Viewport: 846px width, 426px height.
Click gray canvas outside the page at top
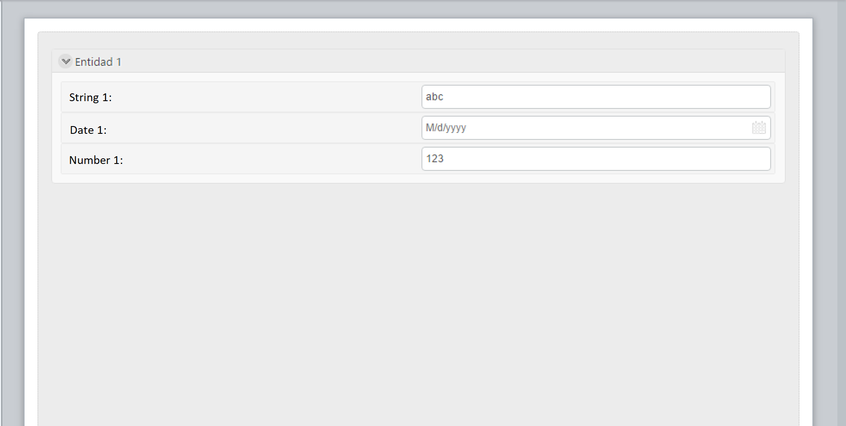pos(418,9)
